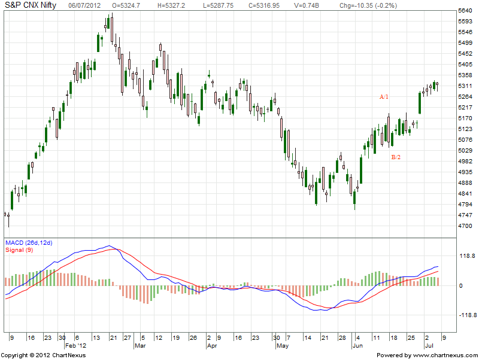This screenshot has width=479, height=359.
Task: Click the Chg=-10.35 (-0.2%) change value
Action: coord(368,5)
